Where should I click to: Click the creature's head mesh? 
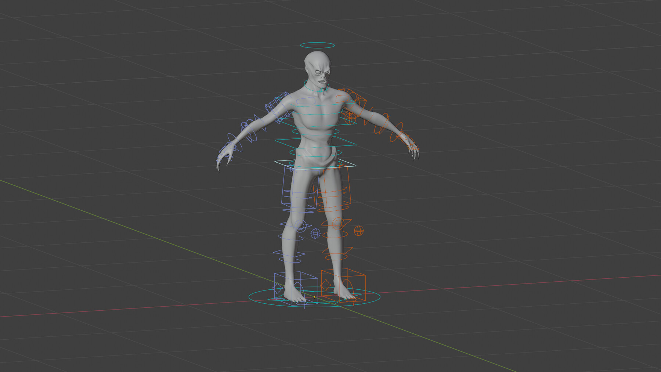[x=318, y=70]
